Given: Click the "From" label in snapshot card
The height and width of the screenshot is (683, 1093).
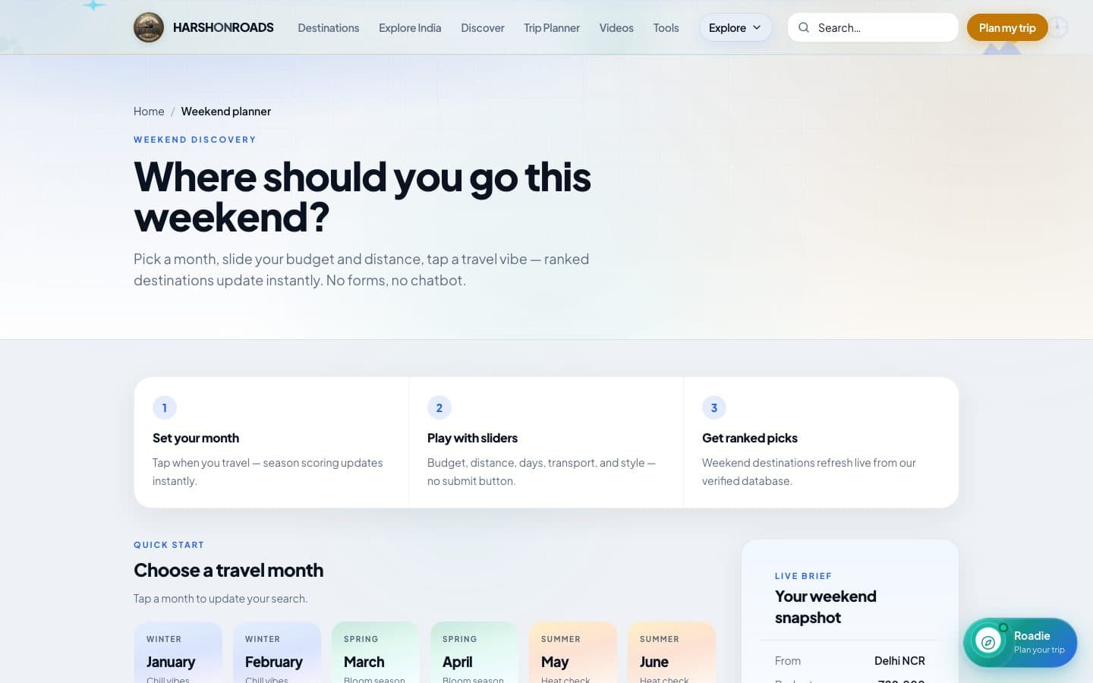Looking at the screenshot, I should 788,661.
